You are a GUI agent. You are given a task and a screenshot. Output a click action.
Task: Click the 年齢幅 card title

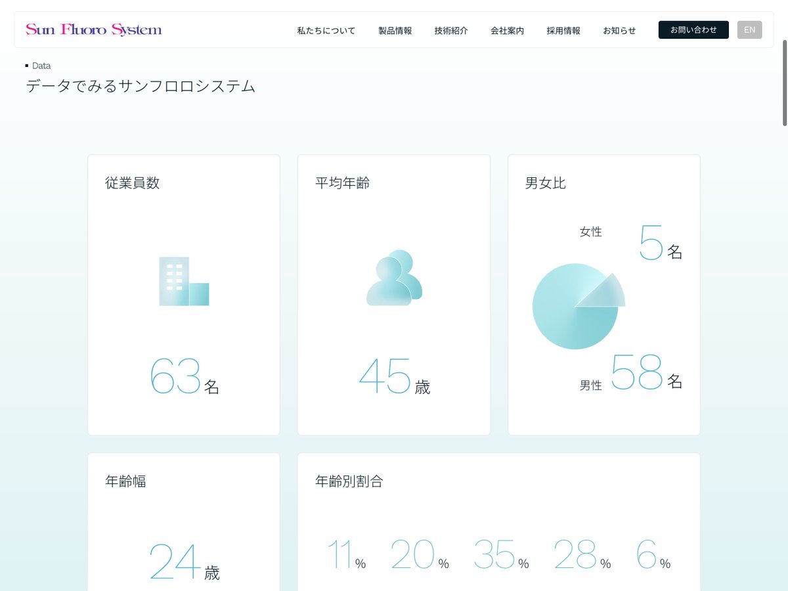(125, 481)
